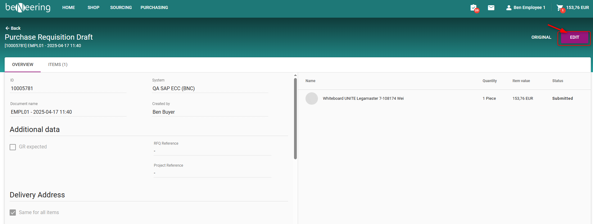Open the approval tasks icon with badge
Image resolution: width=593 pixels, height=224 pixels.
(x=474, y=8)
